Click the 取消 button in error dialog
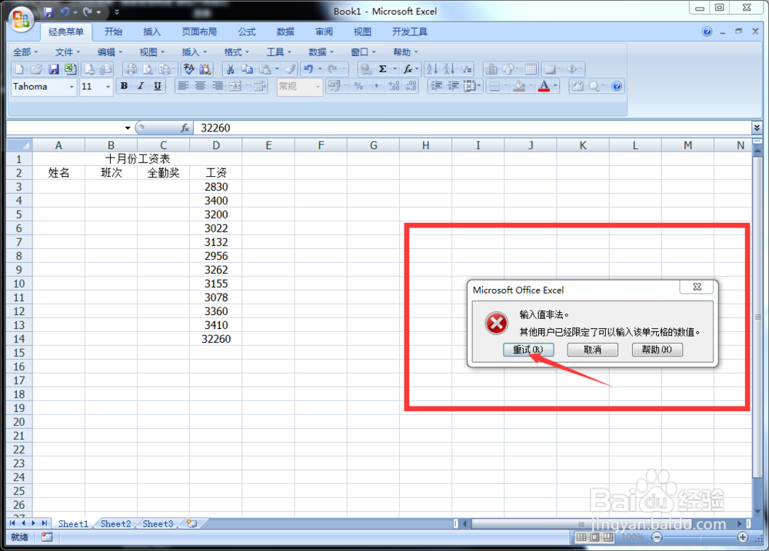The height and width of the screenshot is (551, 769). (592, 350)
